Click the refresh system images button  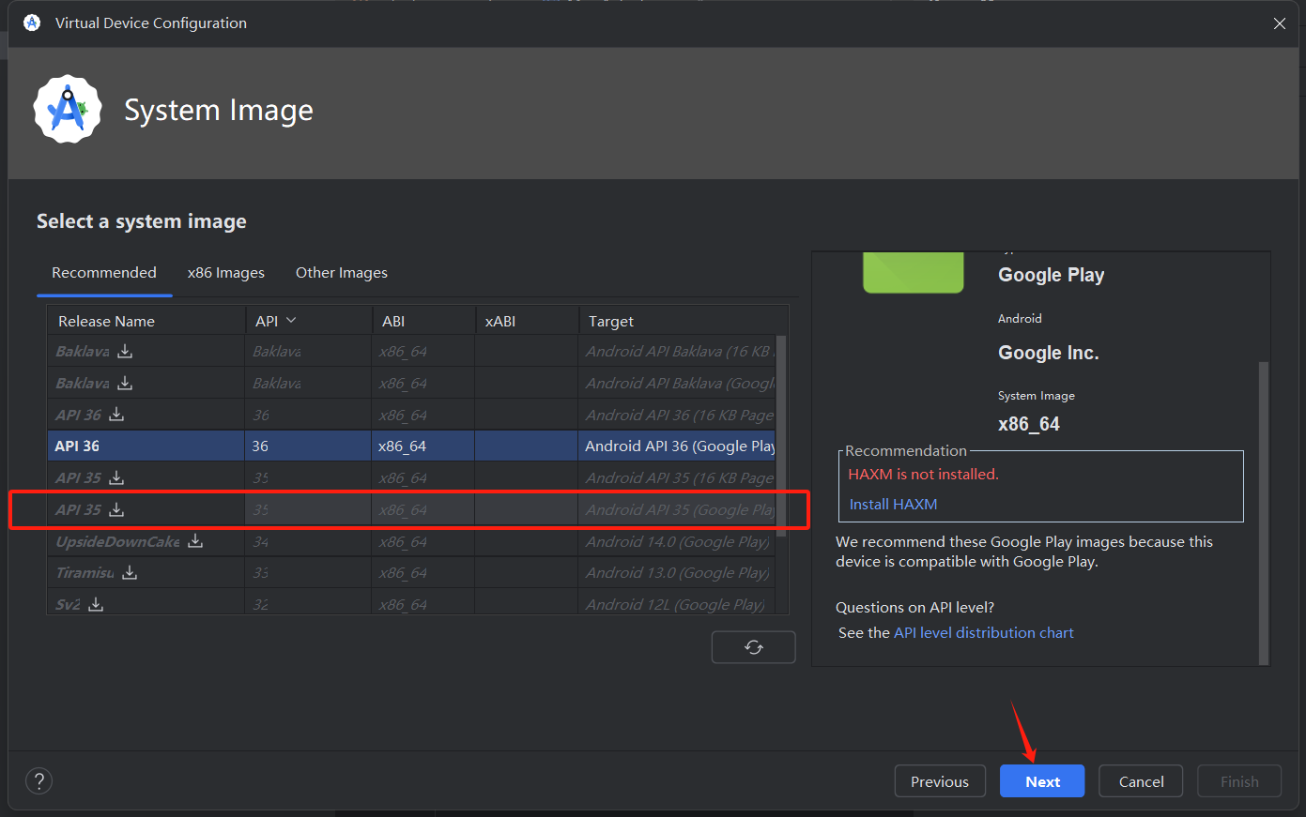pos(753,647)
